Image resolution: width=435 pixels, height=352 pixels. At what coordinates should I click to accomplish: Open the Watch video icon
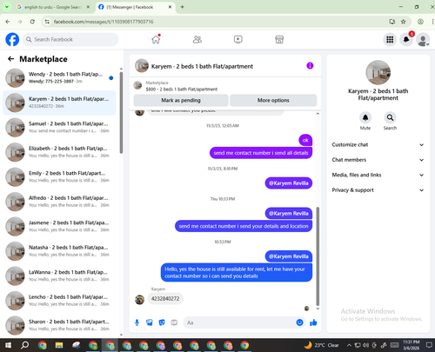tap(238, 39)
